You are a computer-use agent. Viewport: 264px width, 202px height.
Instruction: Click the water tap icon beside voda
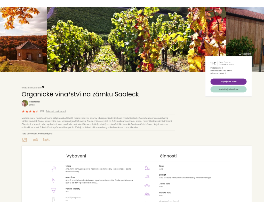(53, 169)
